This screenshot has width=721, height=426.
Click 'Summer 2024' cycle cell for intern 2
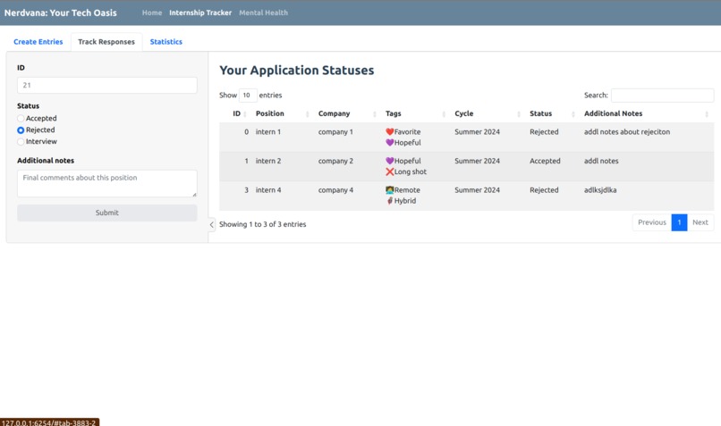(477, 161)
